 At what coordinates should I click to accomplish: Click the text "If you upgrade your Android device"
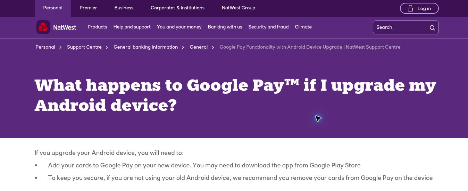(x=109, y=153)
